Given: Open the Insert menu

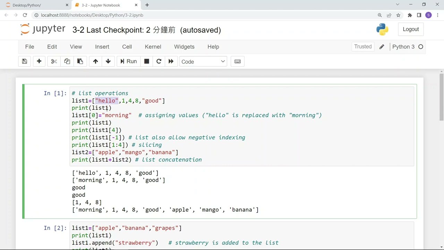Looking at the screenshot, I should [102, 47].
